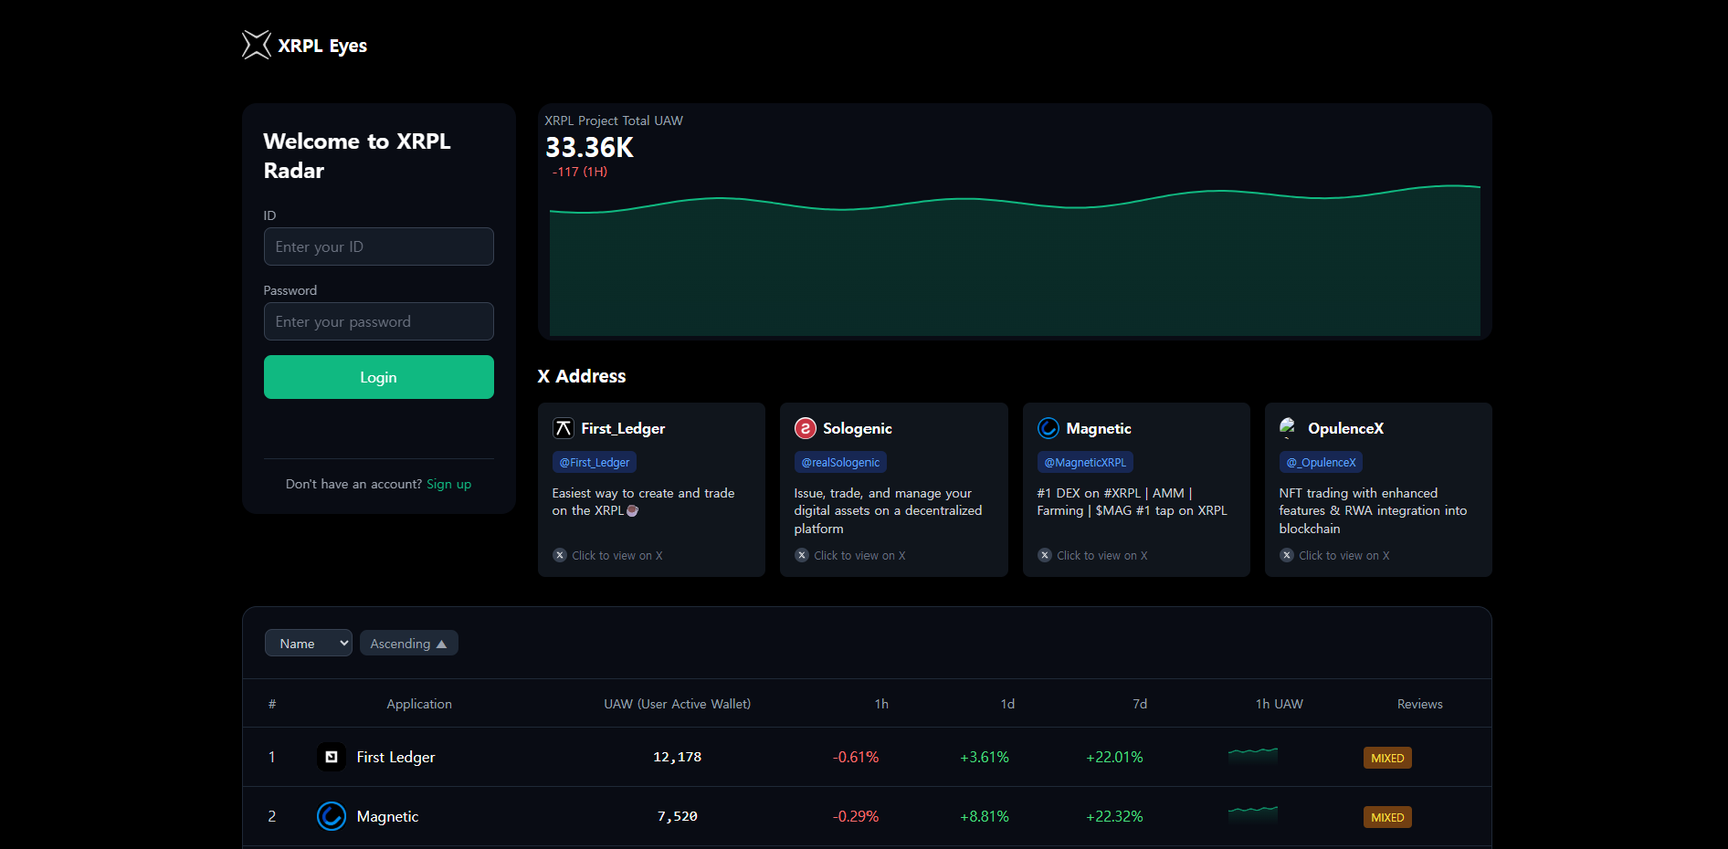
Task: Click the Sologenic red logo icon
Action: (806, 428)
